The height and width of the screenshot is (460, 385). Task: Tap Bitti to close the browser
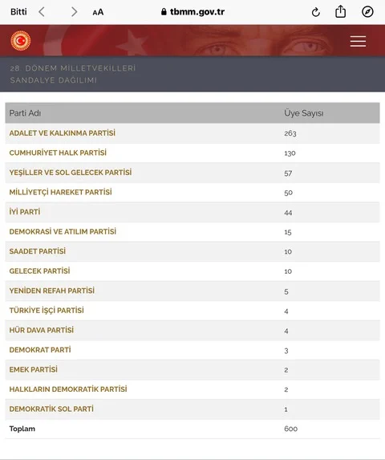tap(18, 12)
